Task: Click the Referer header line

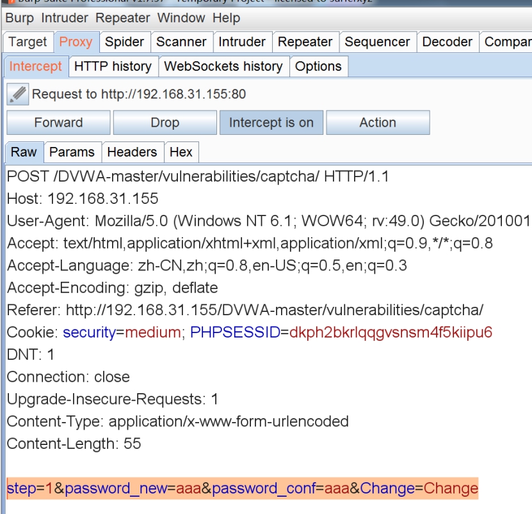Action: click(245, 310)
